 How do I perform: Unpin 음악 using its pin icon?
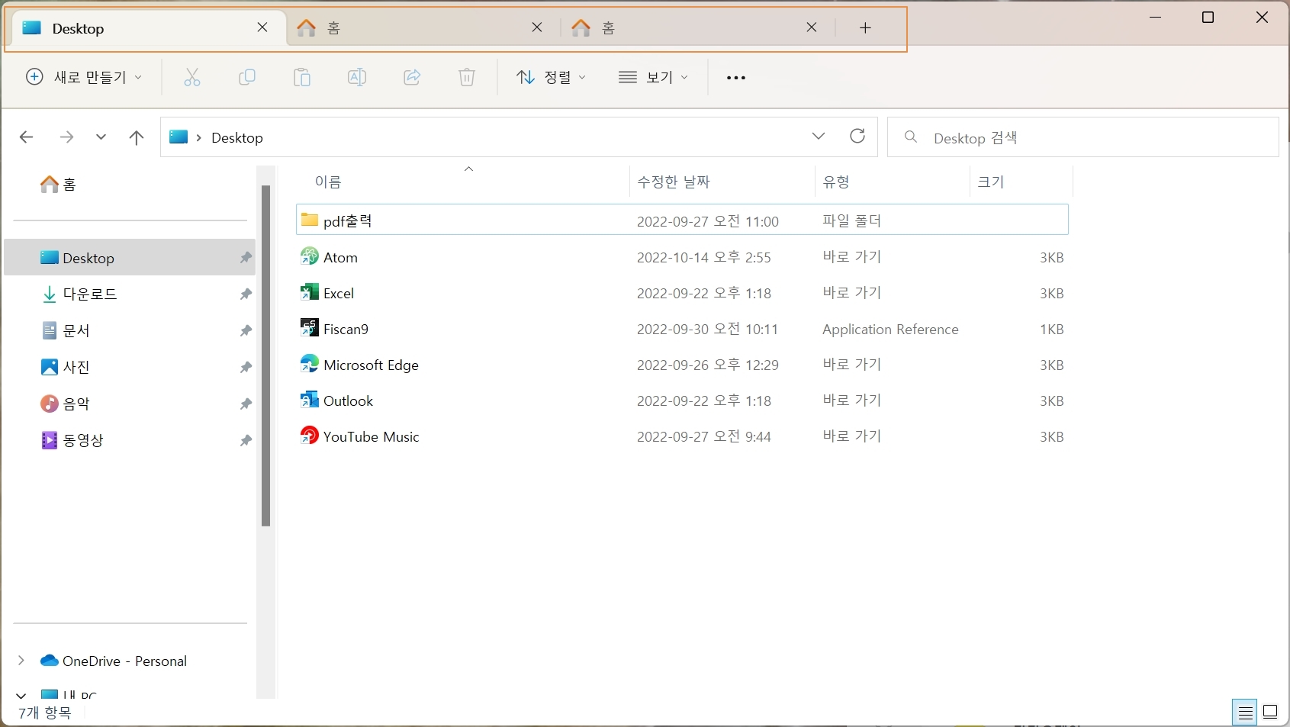[246, 404]
